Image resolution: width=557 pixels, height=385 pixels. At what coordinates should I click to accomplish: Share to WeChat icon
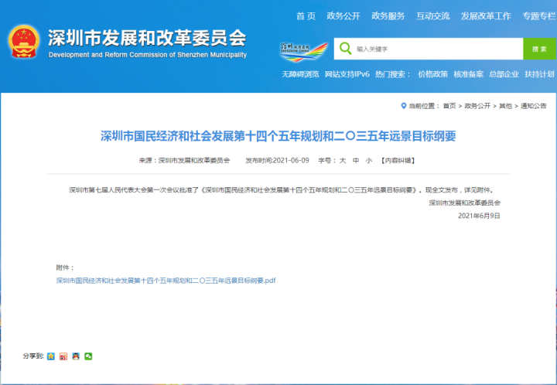click(x=88, y=356)
